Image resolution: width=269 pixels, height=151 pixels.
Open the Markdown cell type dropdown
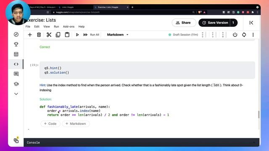[x=118, y=34]
